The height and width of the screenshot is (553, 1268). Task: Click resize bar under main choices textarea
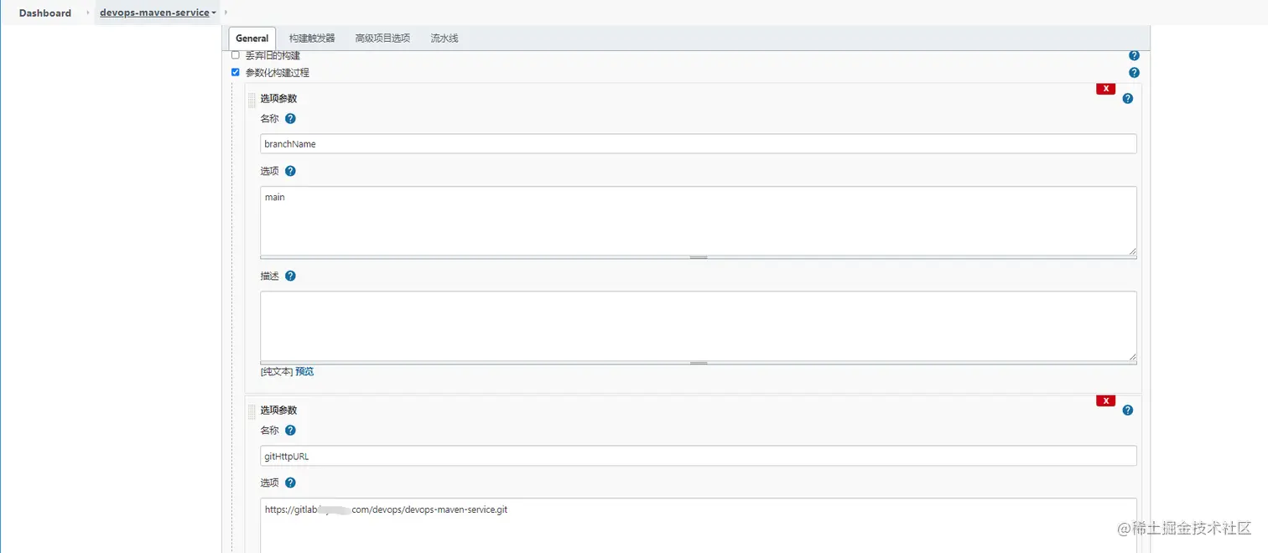tap(699, 257)
